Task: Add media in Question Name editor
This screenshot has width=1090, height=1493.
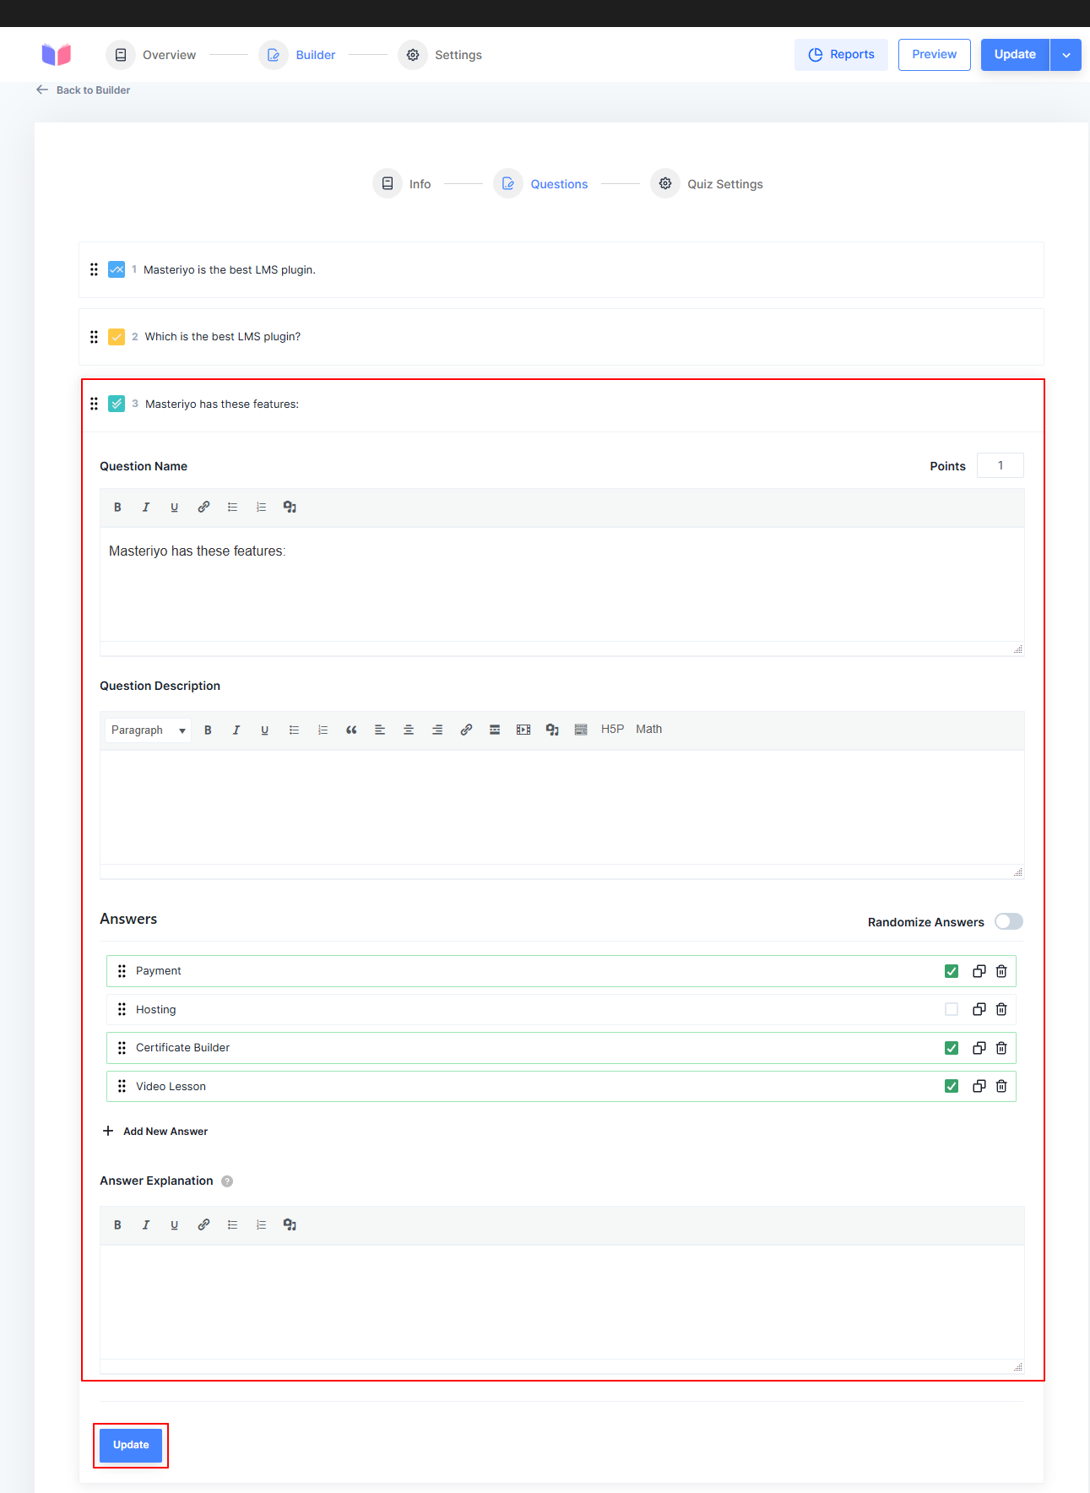Action: (x=290, y=508)
